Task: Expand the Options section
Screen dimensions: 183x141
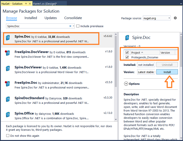Action: [126, 84]
